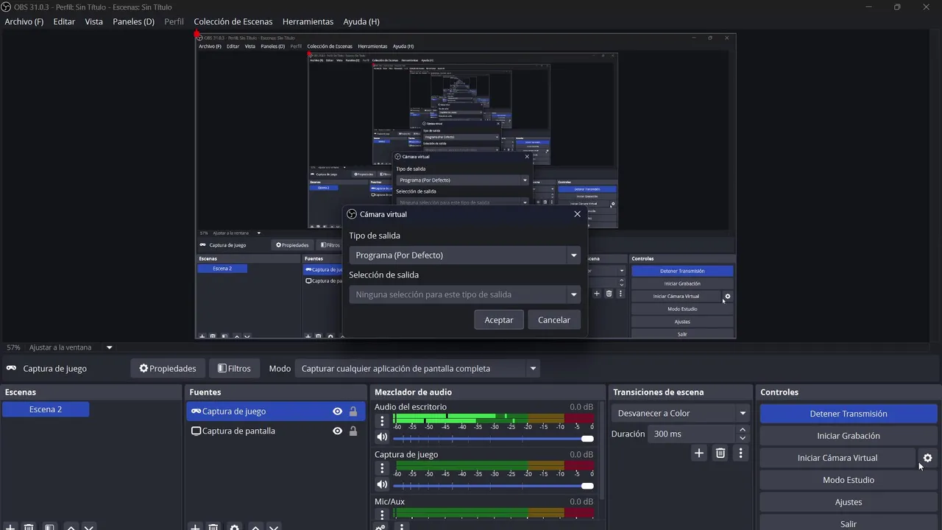Click the game controller icon in the Captura de juego source row
This screenshot has height=530, width=942.
coord(196,411)
